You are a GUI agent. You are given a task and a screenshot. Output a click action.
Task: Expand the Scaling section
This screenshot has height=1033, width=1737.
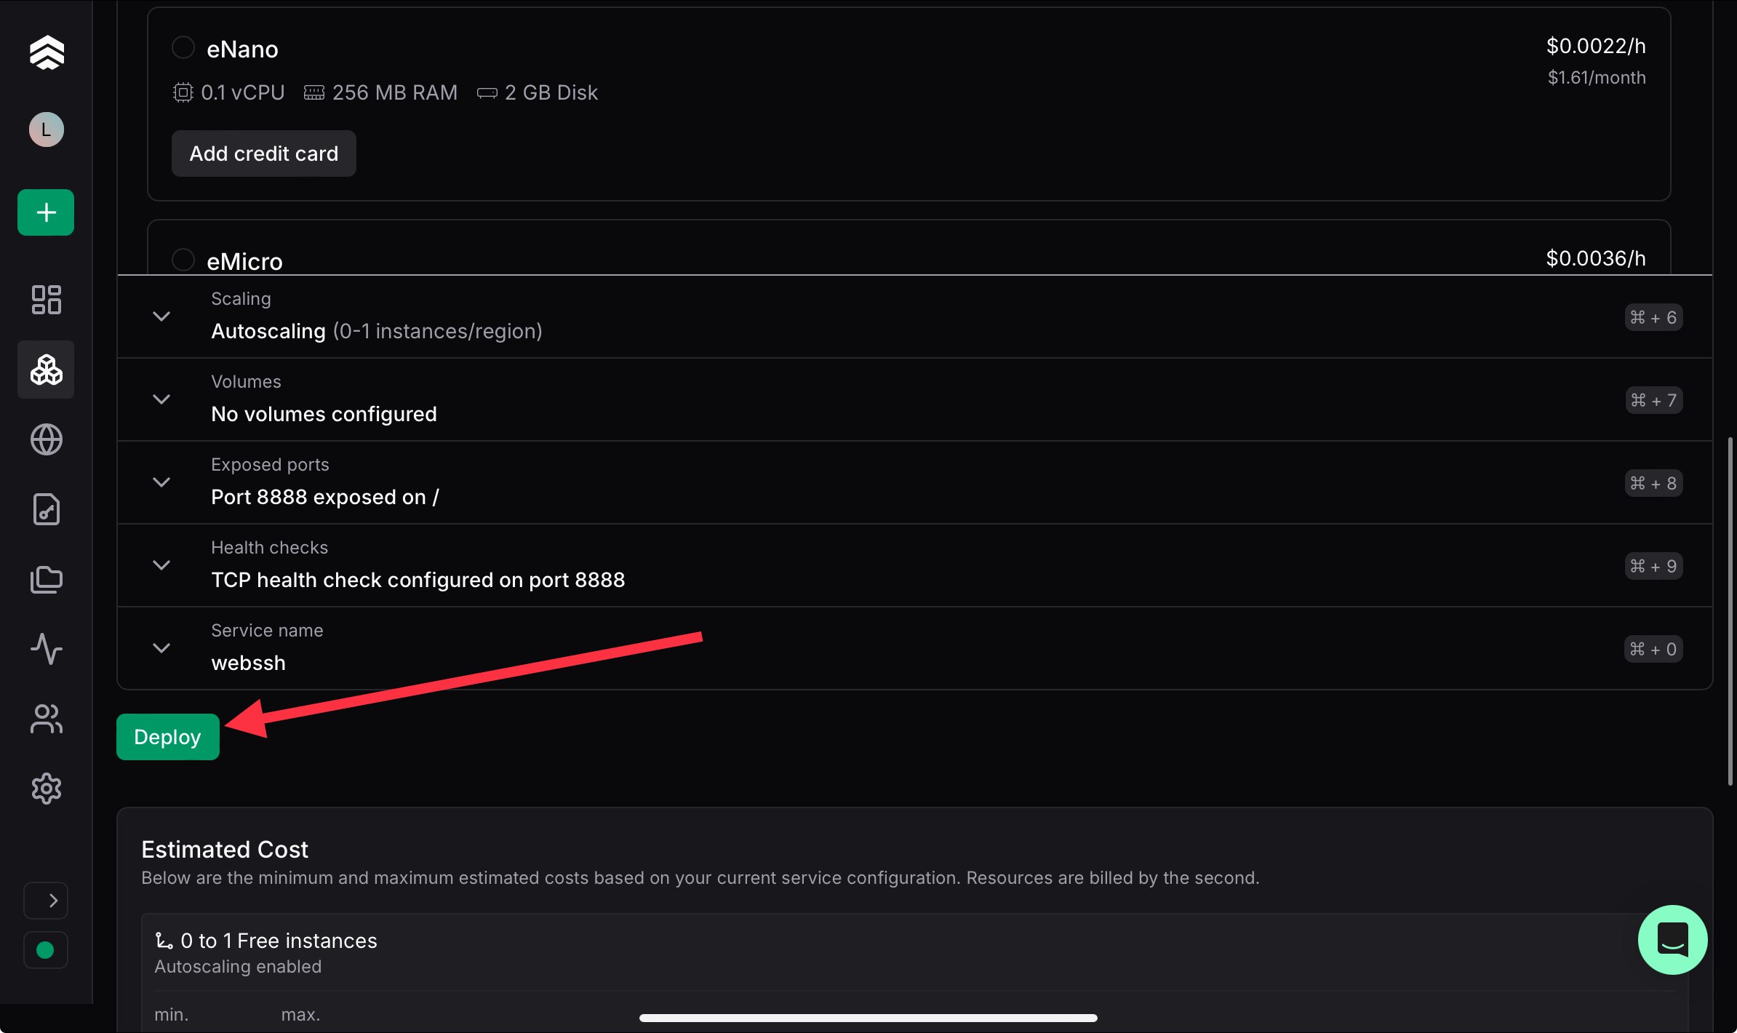point(915,316)
